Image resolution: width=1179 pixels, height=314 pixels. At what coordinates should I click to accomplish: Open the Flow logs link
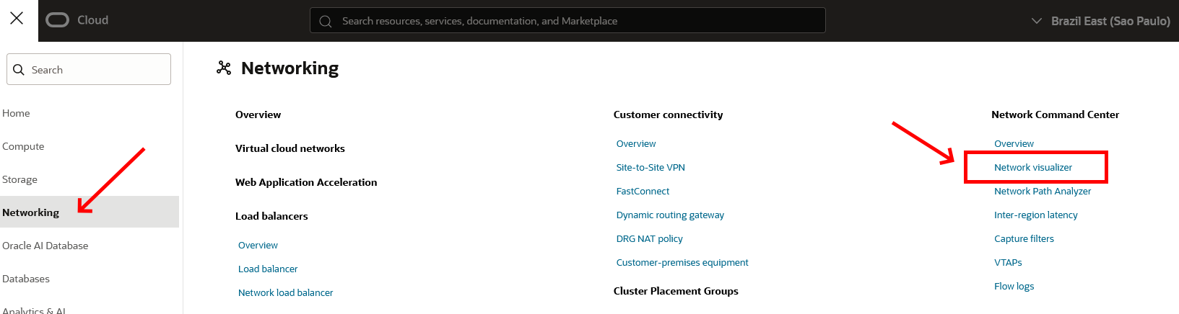[1014, 286]
